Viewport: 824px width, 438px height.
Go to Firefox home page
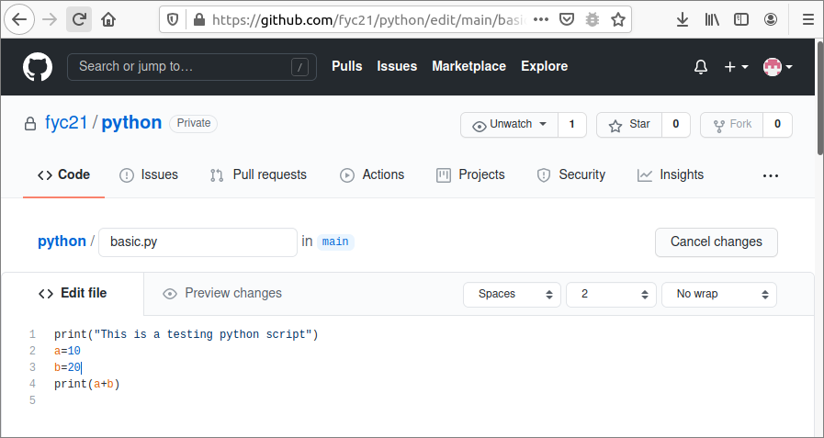click(x=108, y=19)
